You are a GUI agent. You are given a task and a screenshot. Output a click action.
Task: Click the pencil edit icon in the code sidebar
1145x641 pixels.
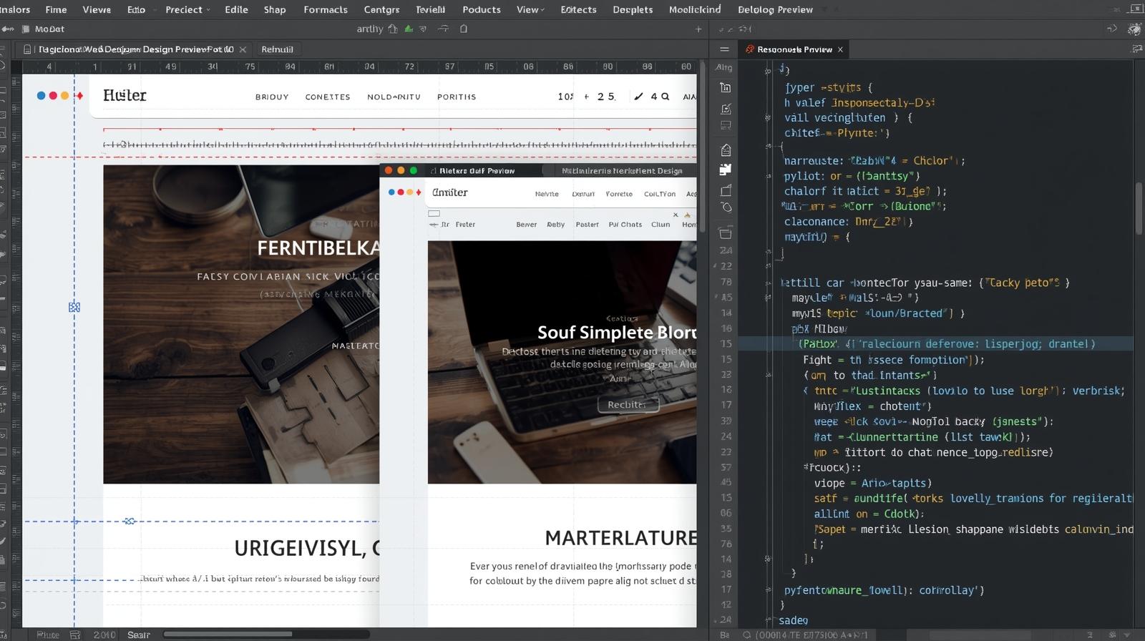pos(726,109)
